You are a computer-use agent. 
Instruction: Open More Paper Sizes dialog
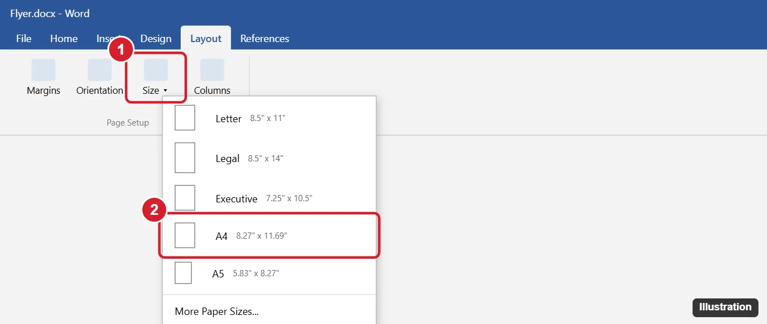[269, 311]
